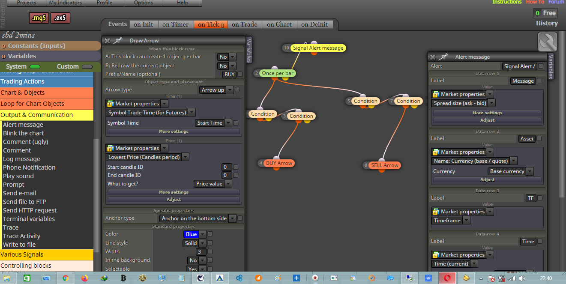Viewport: 566px width, 284px height.
Task: Close the Alert message panel
Action: pos(433,57)
